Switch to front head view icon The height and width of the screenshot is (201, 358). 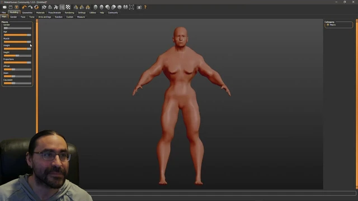click(x=96, y=7)
